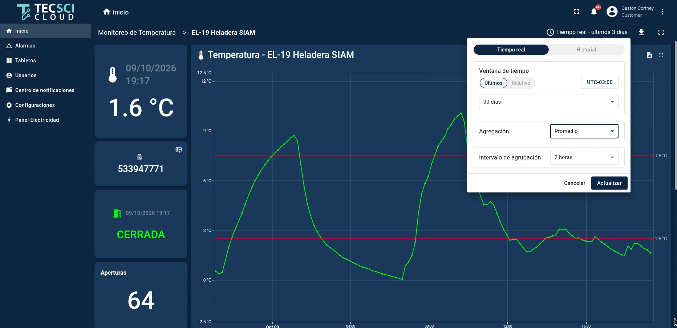Viewport: 677px width, 328px height.
Task: Open Alarmas in sidebar
Action: tap(45, 46)
